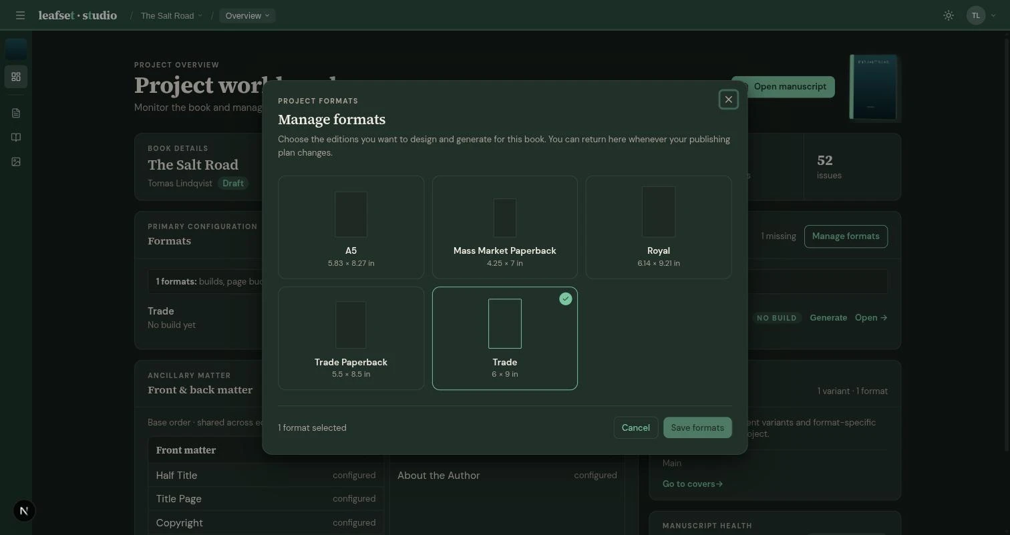1010x535 pixels.
Task: Click the Title Page front matter row
Action: point(266,499)
